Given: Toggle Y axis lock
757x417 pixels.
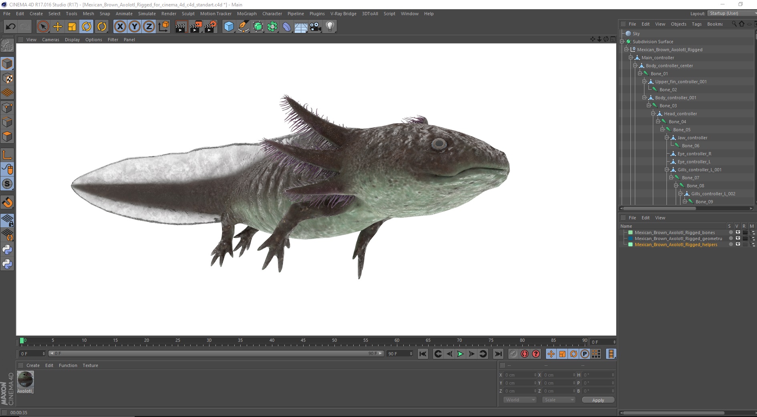Looking at the screenshot, I should pyautogui.click(x=135, y=27).
